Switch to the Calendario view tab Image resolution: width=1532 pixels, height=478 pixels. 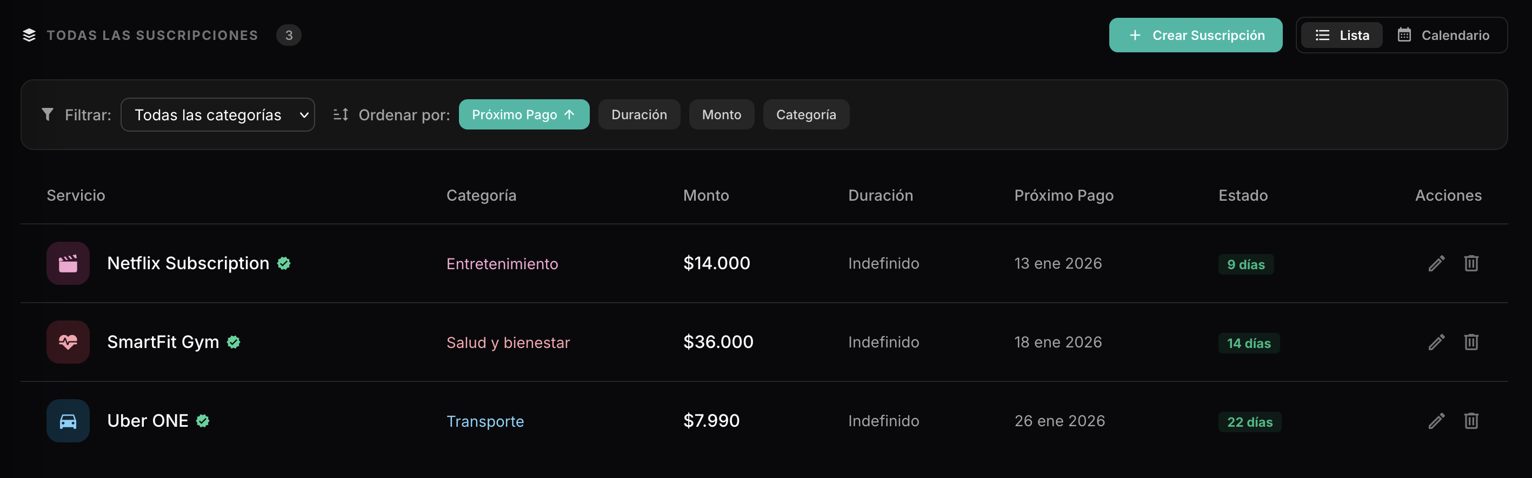click(1445, 35)
